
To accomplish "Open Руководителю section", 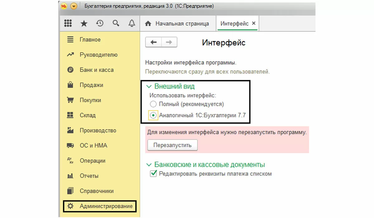I will coord(99,55).
